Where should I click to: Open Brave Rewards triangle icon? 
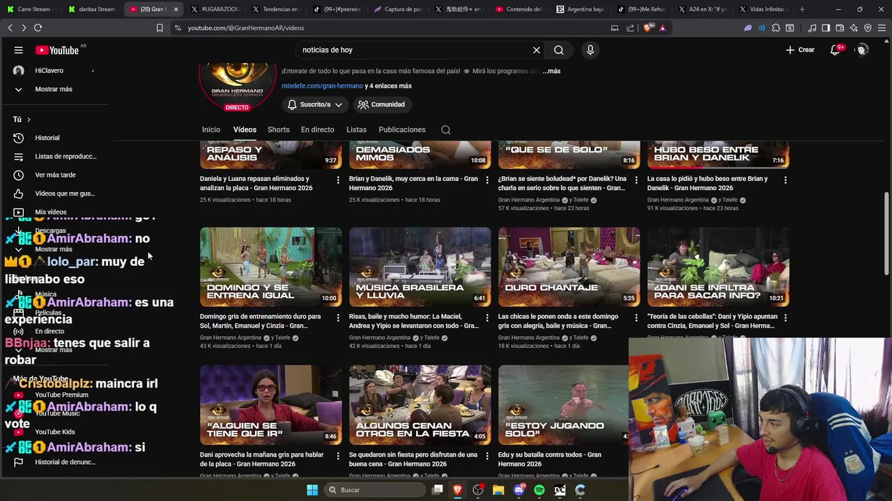(x=663, y=28)
